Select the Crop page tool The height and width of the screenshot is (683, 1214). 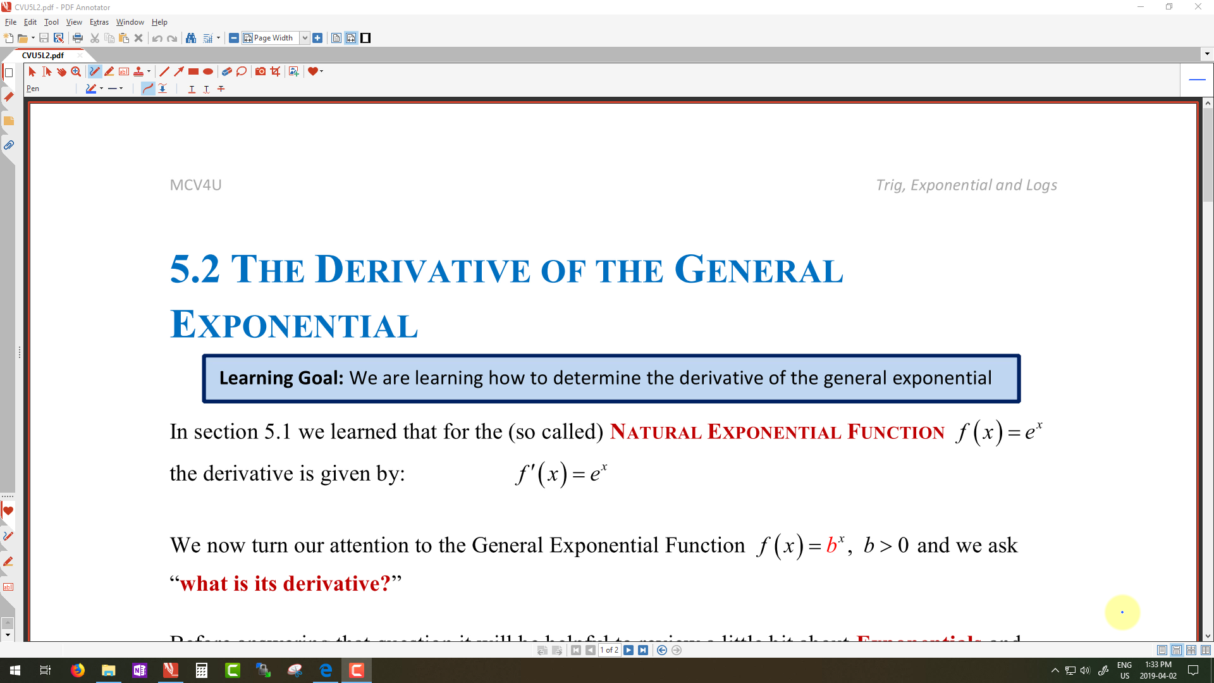tap(276, 71)
